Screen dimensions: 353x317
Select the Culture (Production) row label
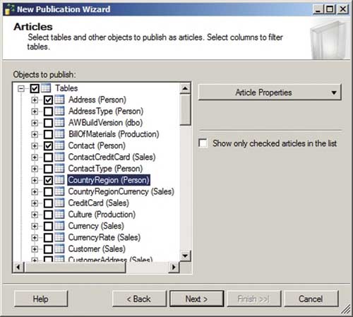click(x=102, y=215)
